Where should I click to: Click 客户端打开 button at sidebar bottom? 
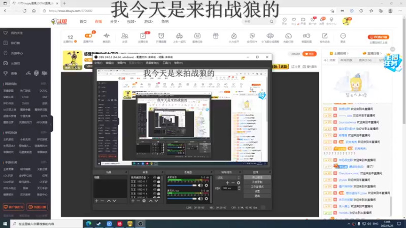(14, 207)
